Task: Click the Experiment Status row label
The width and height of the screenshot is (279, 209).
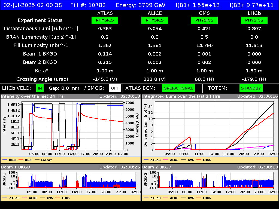Action: 40,20
